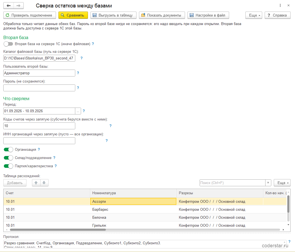
Task: Save settings via Настройки в файл
Action: tap(208, 15)
